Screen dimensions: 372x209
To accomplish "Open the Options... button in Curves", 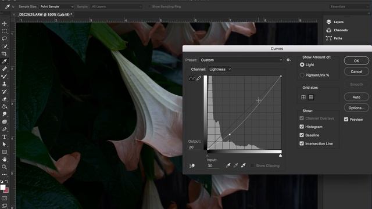I will coord(356,108).
